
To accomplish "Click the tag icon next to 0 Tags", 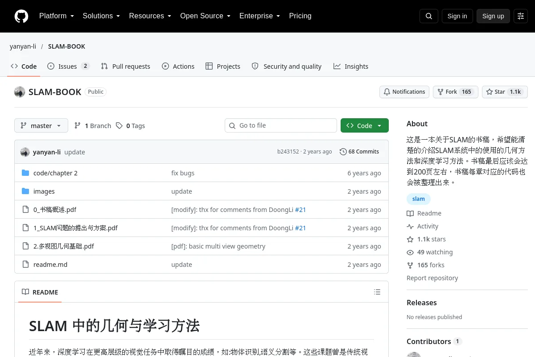I will [x=119, y=125].
